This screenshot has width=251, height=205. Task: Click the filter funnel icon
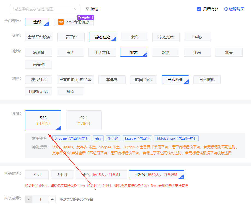(87, 9)
